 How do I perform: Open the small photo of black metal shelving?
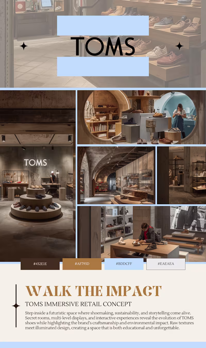pyautogui.click(x=182, y=175)
